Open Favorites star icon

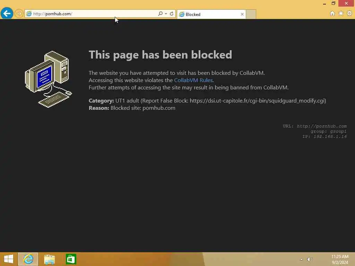[x=341, y=14]
